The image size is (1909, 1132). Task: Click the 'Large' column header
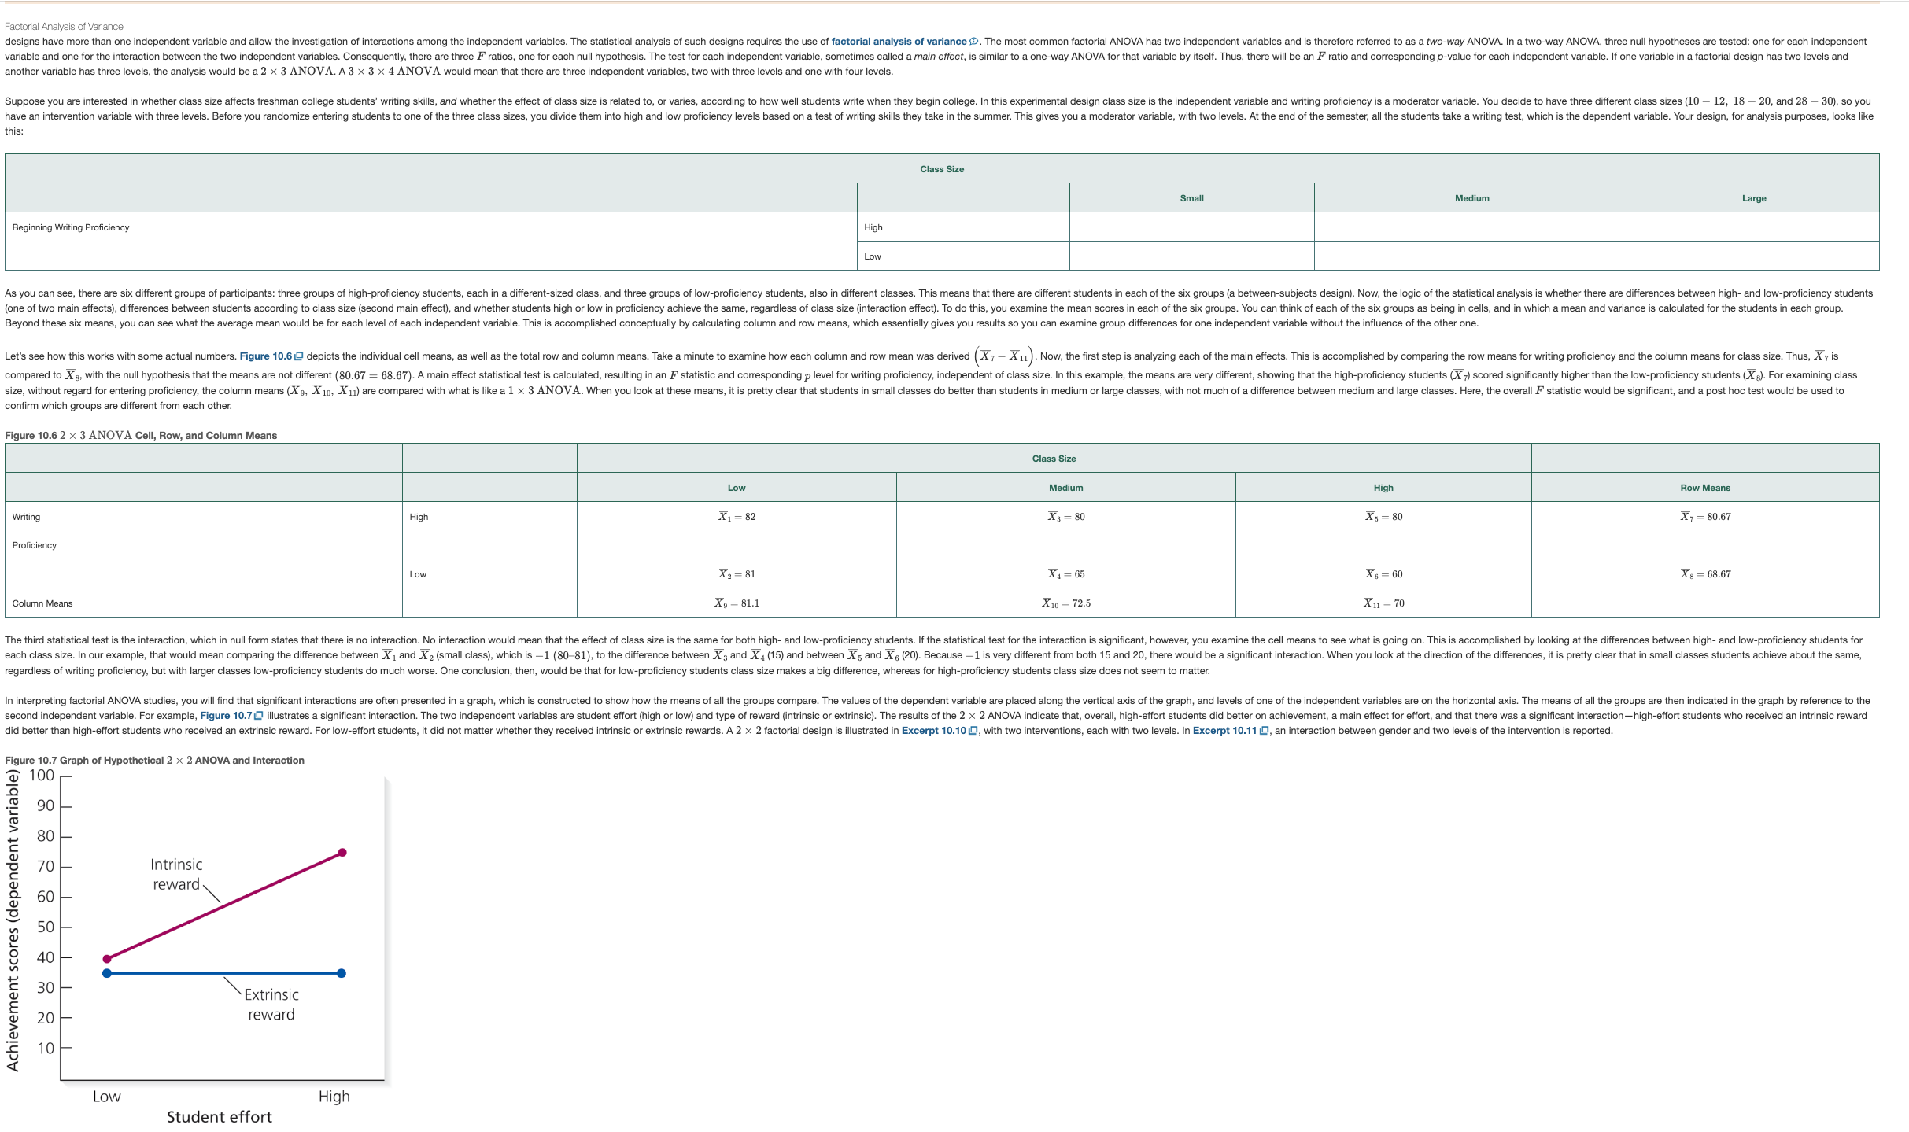click(1754, 198)
